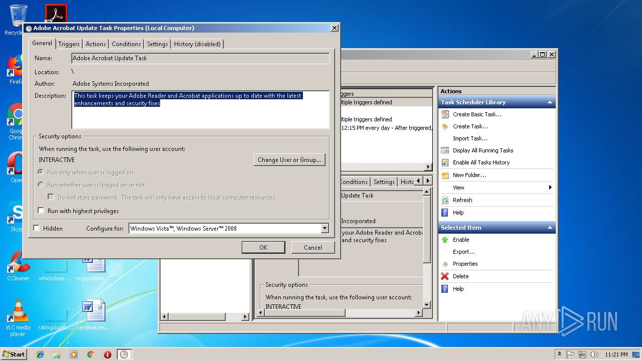Click the Description text box
The height and width of the screenshot is (361, 642).
200,109
